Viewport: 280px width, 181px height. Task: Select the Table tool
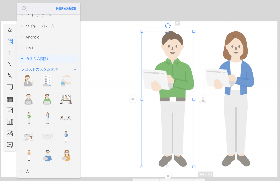coord(10,99)
